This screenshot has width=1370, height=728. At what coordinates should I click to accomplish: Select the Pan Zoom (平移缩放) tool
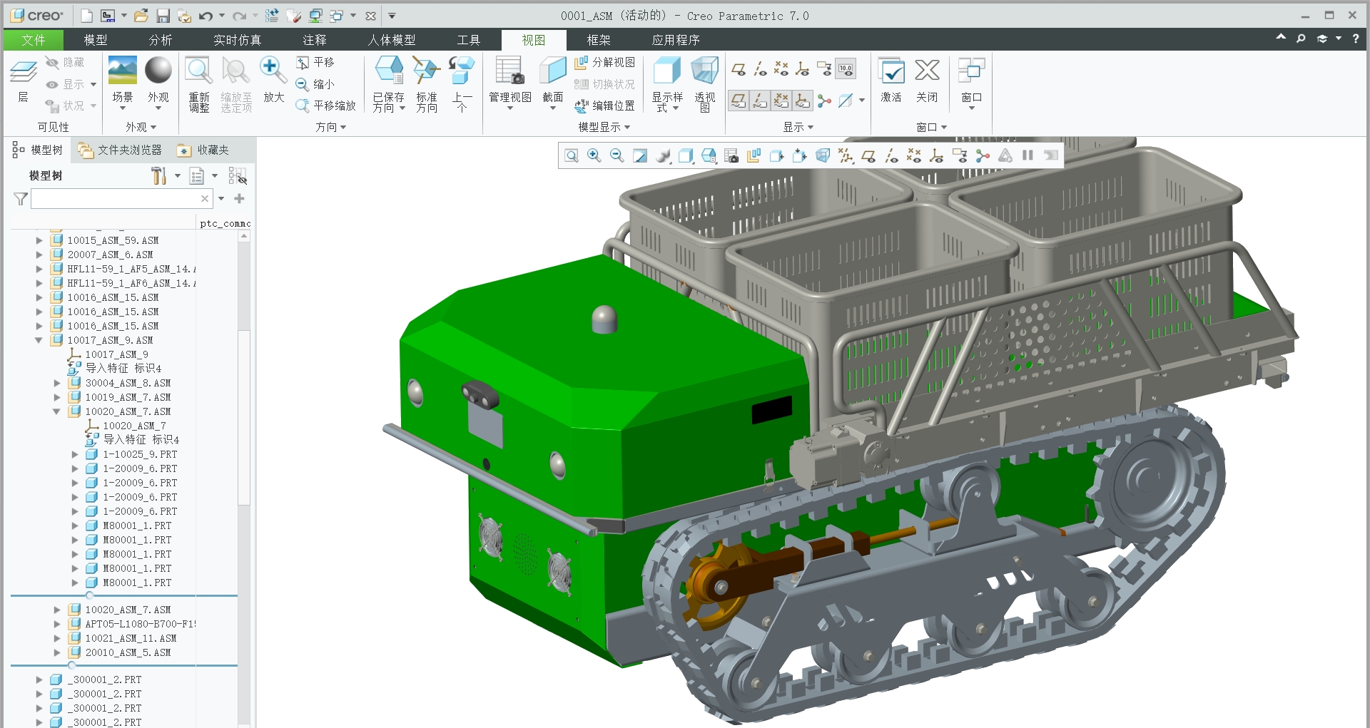coord(326,106)
